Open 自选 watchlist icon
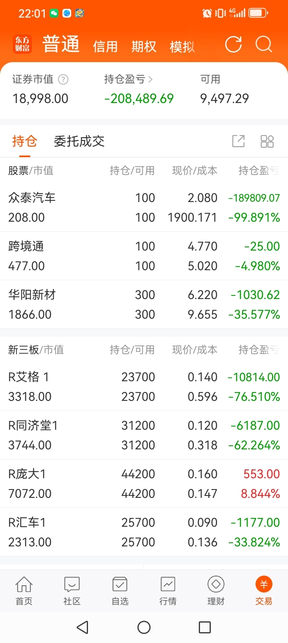288x643 pixels. pyautogui.click(x=120, y=590)
